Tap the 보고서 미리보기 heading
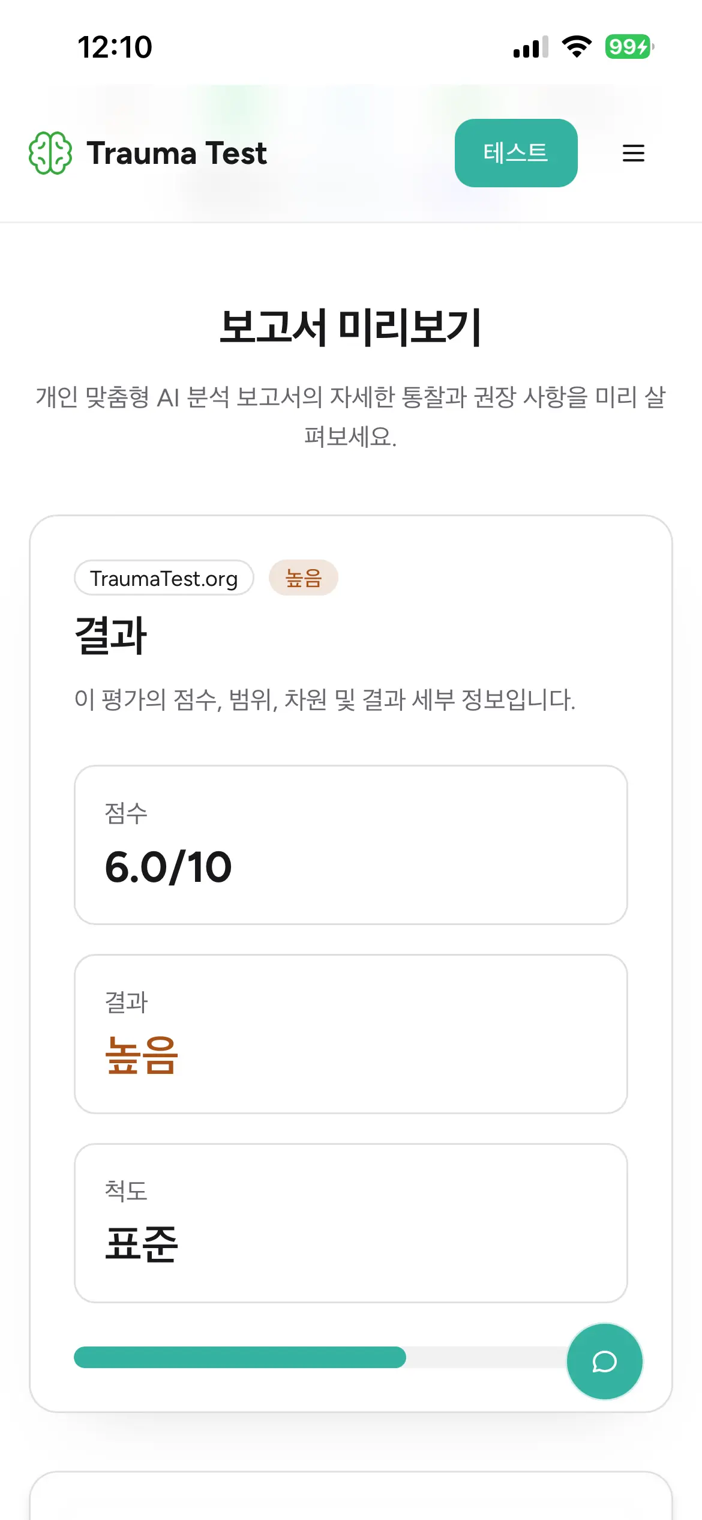 coord(351,327)
